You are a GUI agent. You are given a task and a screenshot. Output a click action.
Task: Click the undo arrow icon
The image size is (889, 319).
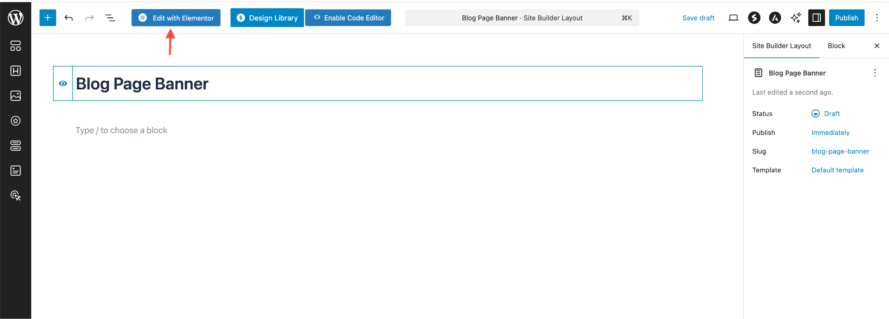[69, 18]
